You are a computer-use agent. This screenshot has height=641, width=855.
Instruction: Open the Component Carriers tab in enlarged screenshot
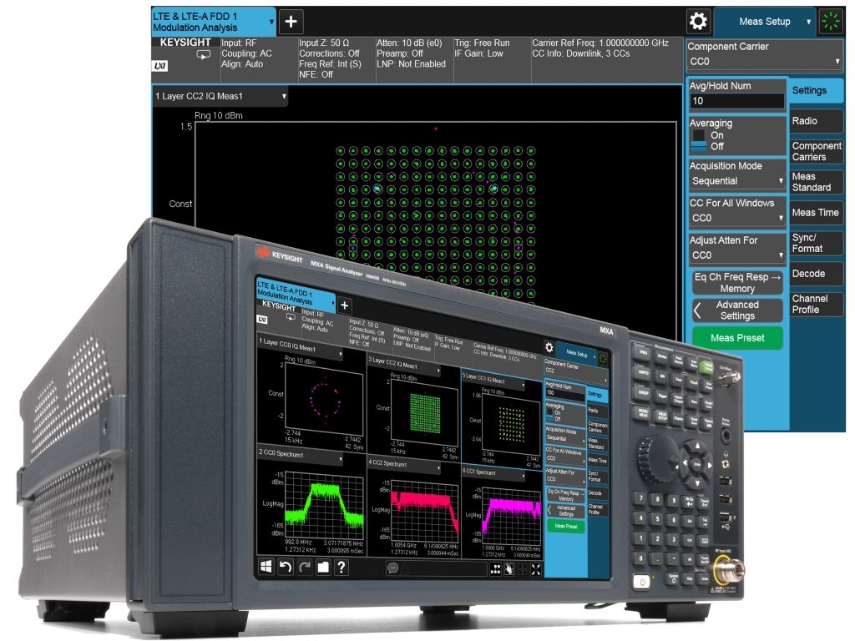(x=816, y=152)
